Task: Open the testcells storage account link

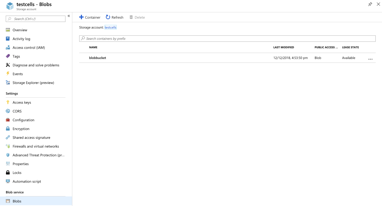Action: click(x=110, y=27)
